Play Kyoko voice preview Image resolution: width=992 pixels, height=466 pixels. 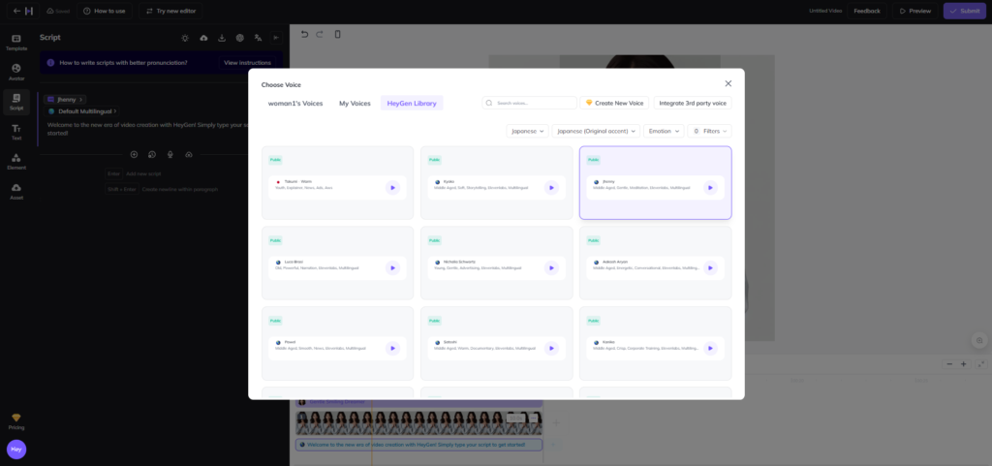tap(551, 188)
